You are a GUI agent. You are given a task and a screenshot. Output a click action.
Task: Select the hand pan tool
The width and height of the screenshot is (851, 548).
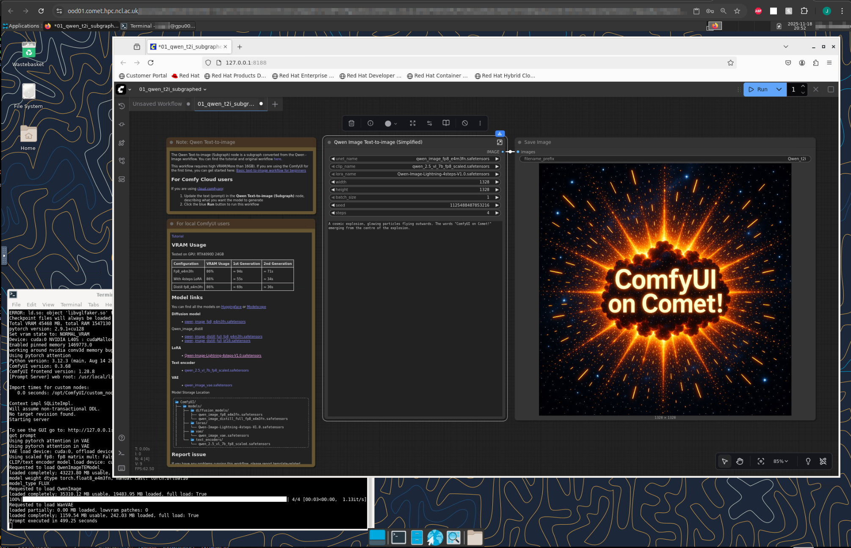[x=739, y=461]
